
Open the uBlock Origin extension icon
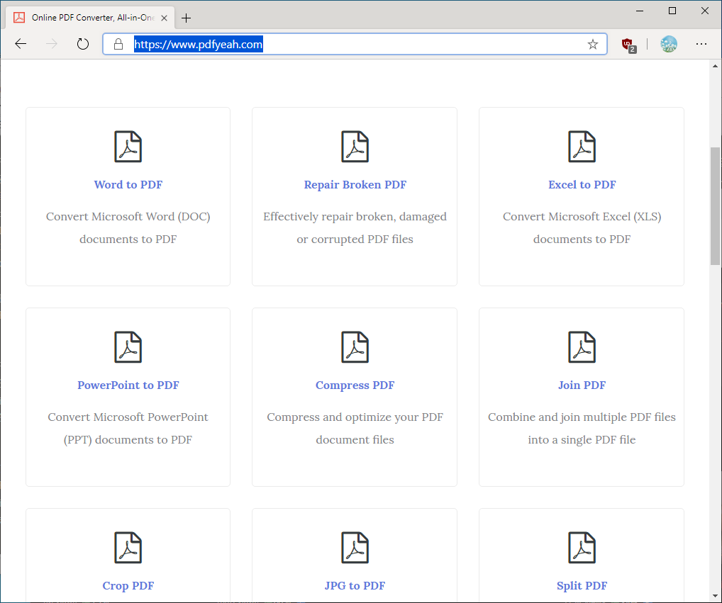tap(628, 45)
